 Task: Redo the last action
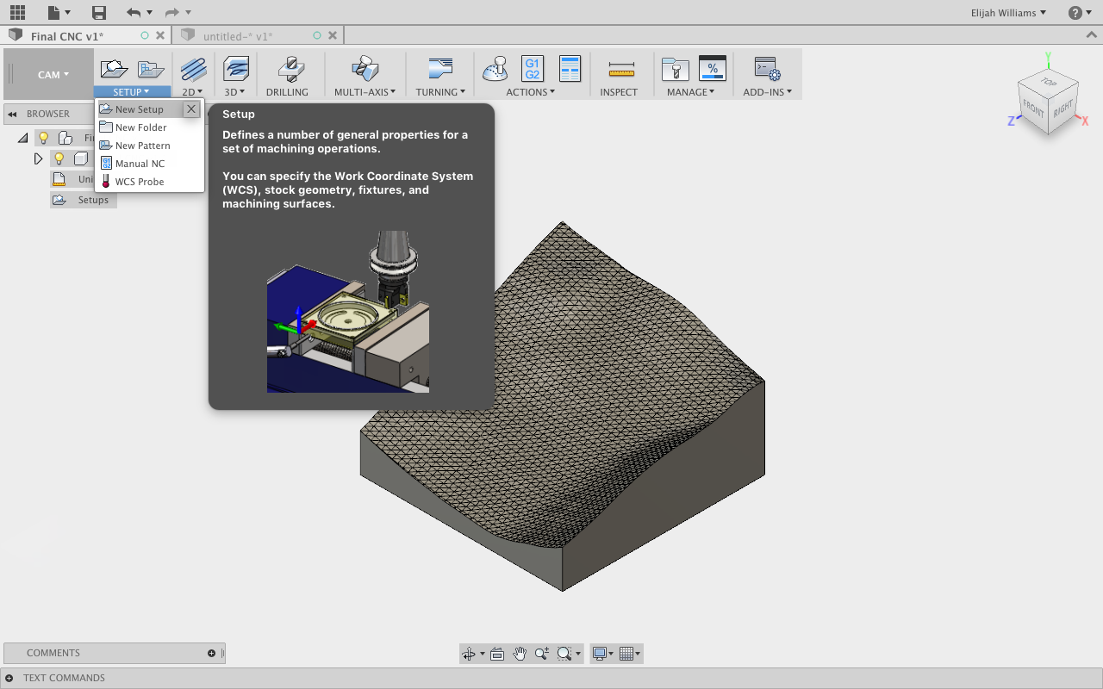coord(171,12)
